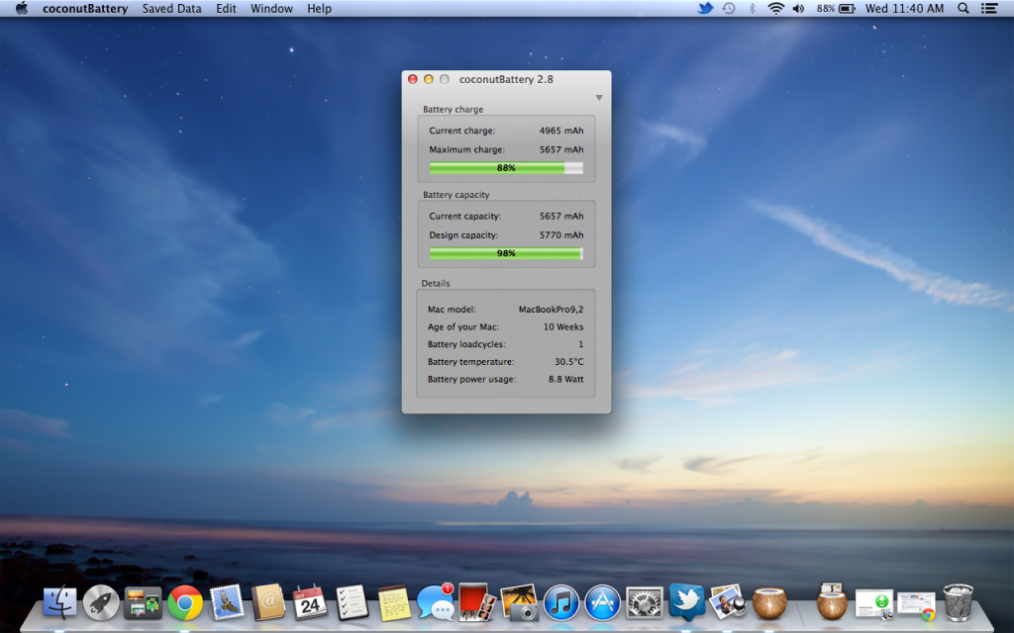This screenshot has width=1014, height=633.
Task: Open minimized download window in Dock
Action: tap(873, 604)
